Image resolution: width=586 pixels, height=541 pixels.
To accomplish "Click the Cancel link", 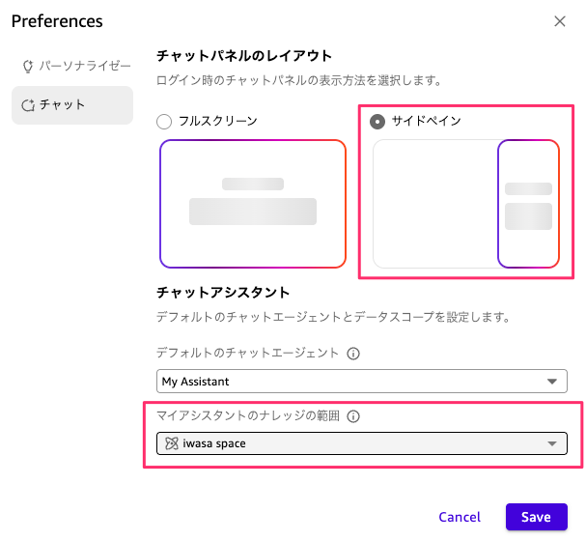I will 460,517.
